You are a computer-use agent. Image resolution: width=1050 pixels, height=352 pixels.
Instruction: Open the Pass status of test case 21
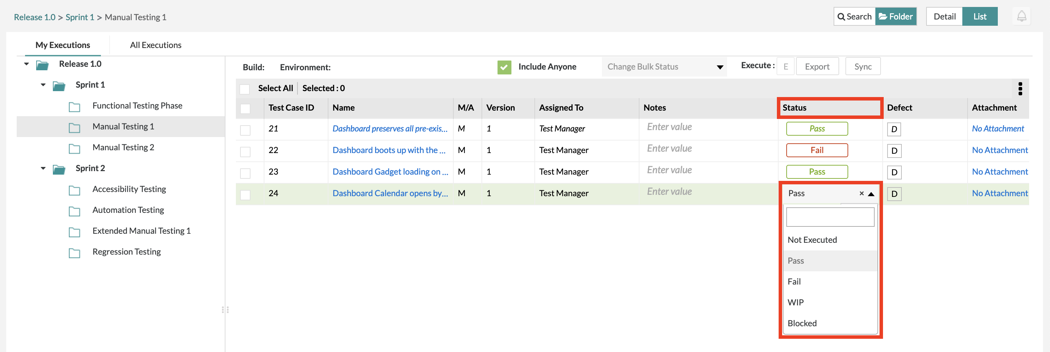(817, 129)
